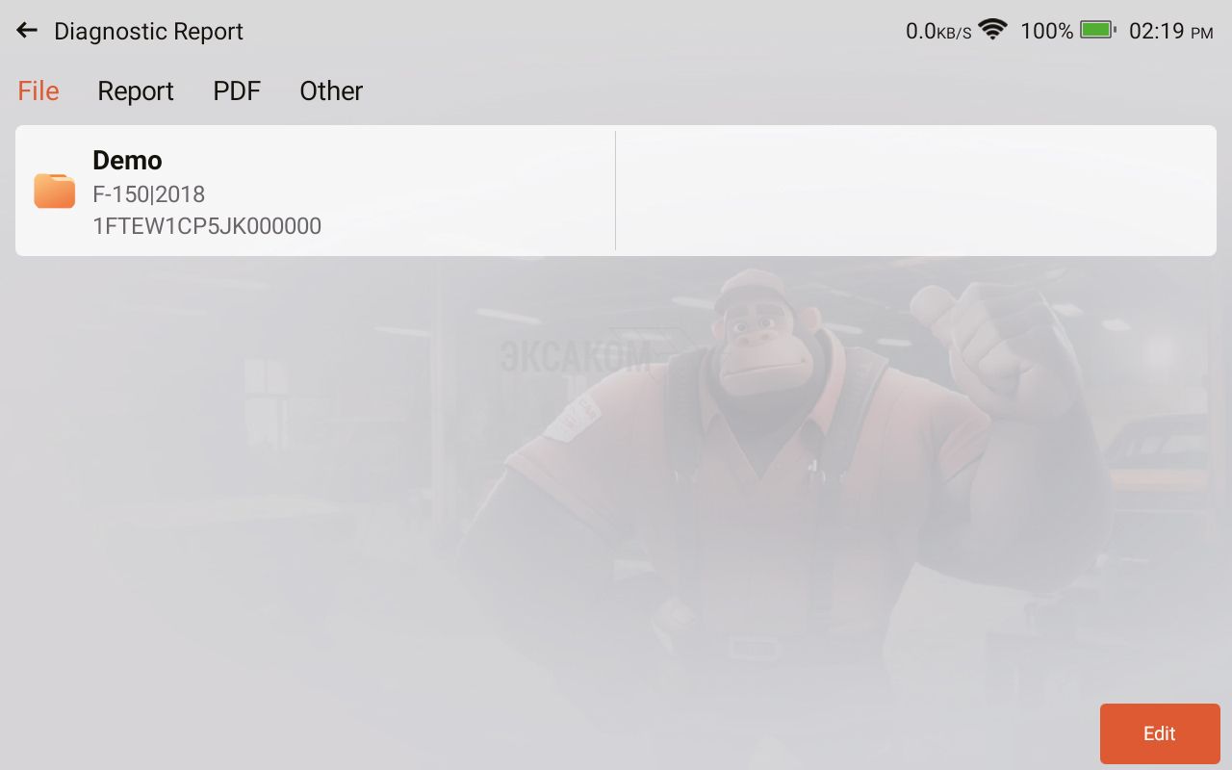Tap the VIN 1FTEW1CP5JK000000 text
The height and width of the screenshot is (770, 1232).
point(207,226)
